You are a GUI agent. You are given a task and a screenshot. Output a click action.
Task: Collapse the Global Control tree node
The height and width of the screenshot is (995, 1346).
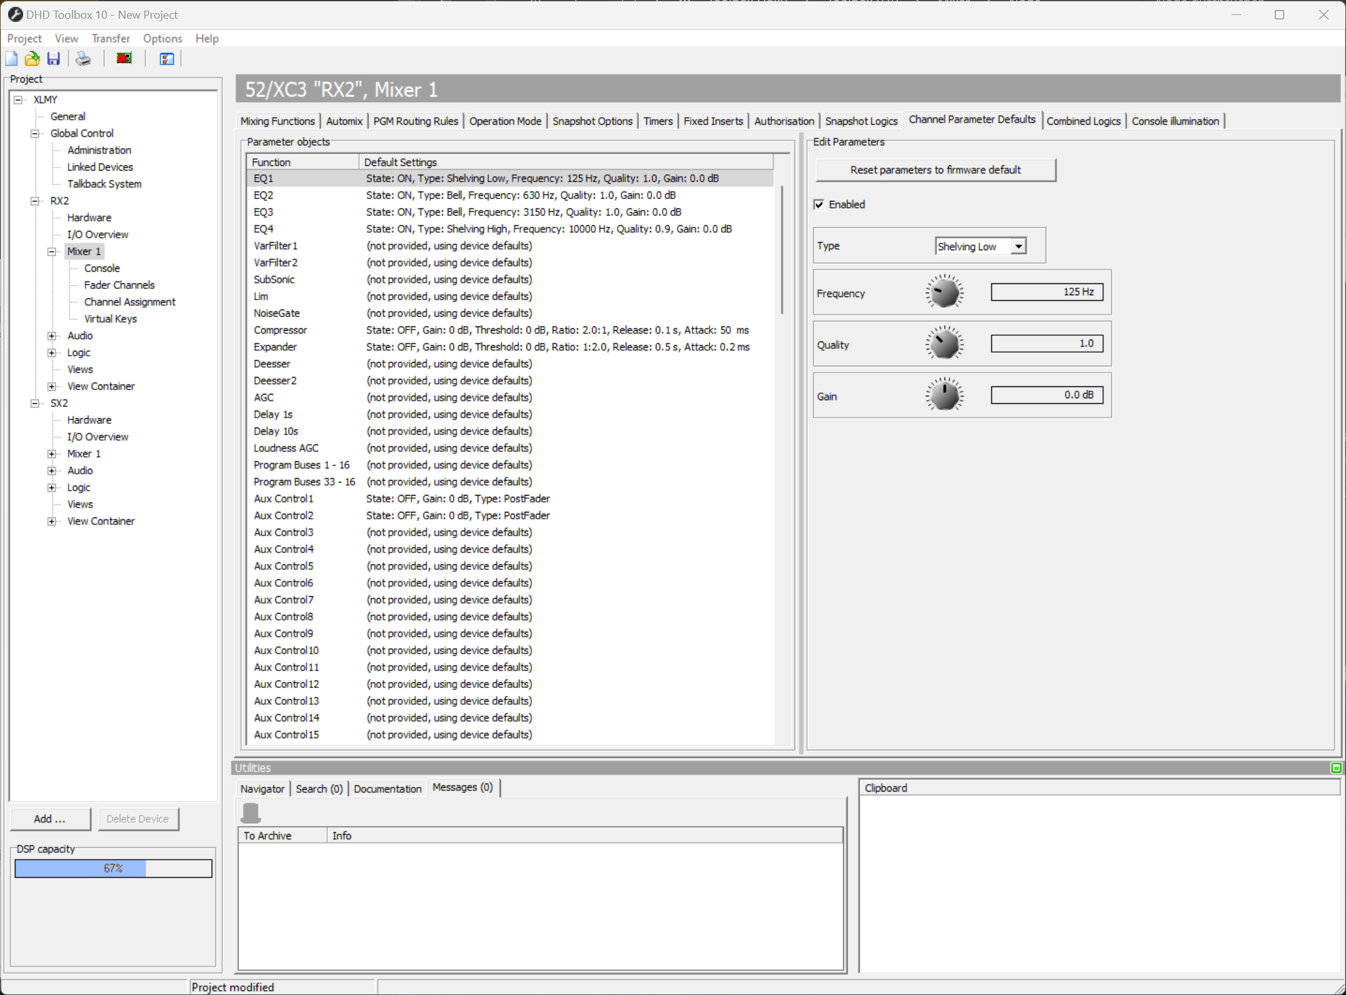coord(35,133)
